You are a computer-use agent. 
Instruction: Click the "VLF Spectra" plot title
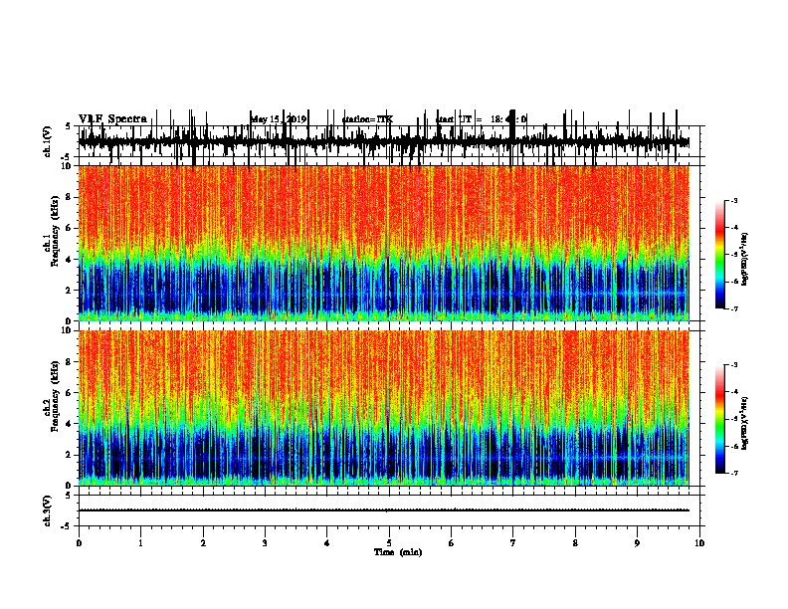click(x=112, y=118)
